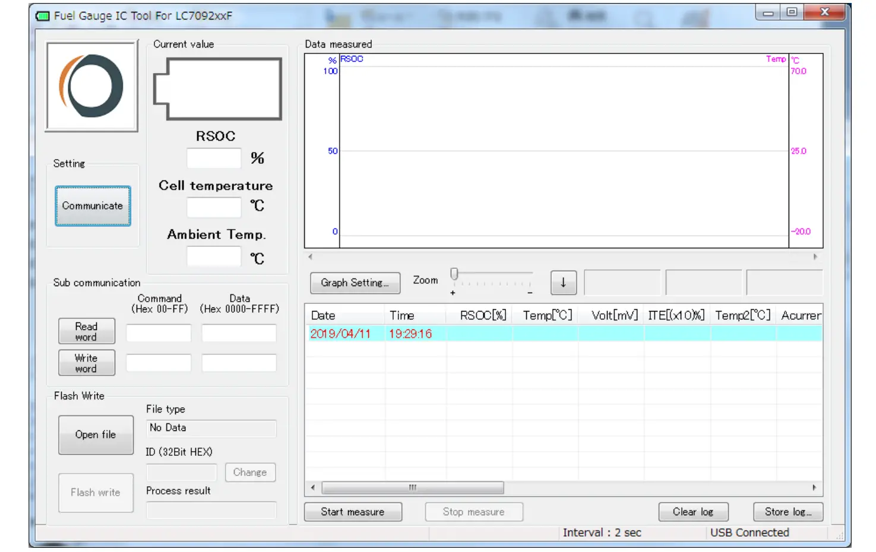Click Write word in Sub communication

(x=86, y=363)
